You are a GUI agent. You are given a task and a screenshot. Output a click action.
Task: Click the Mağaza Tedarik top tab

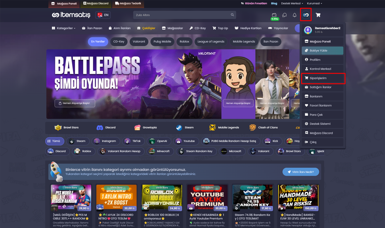tap(128, 3)
